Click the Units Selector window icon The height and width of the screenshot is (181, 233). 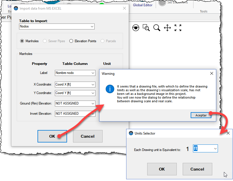tap(131, 133)
